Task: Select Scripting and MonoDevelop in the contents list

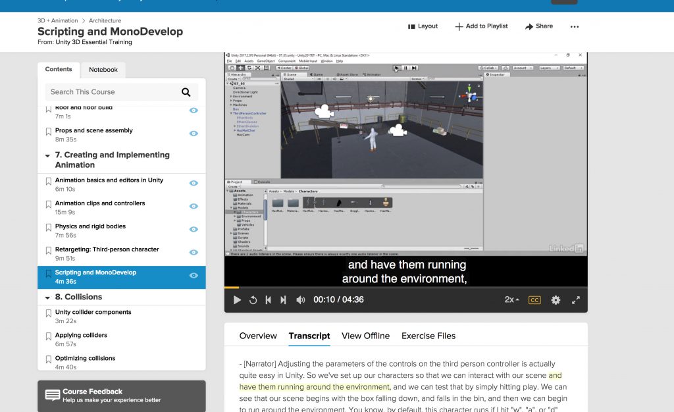Action: pos(122,277)
